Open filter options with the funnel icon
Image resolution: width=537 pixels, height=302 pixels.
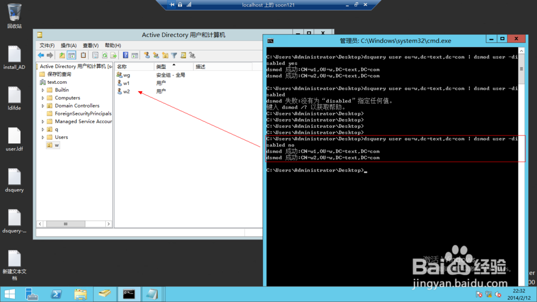coord(174,55)
